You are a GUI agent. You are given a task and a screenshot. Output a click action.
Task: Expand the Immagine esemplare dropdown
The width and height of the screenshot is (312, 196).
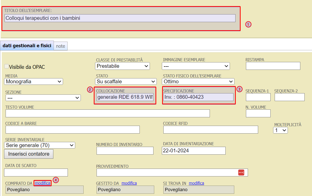(196, 66)
